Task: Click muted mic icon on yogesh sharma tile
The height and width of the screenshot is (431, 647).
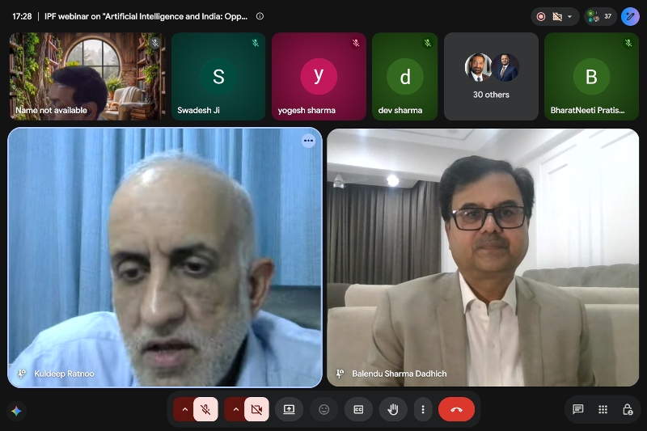Action: coord(356,43)
